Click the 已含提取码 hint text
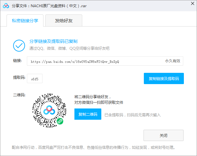Viewport: 197px width, 156px height. click(132, 115)
